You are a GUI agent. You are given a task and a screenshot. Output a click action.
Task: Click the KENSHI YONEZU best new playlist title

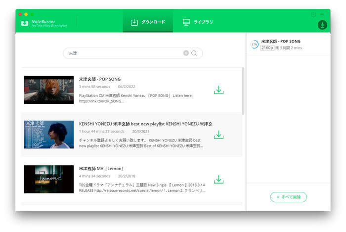pos(145,124)
